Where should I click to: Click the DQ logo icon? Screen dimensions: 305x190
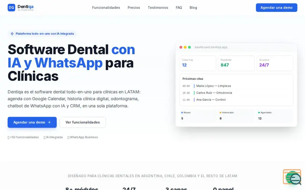(11, 8)
